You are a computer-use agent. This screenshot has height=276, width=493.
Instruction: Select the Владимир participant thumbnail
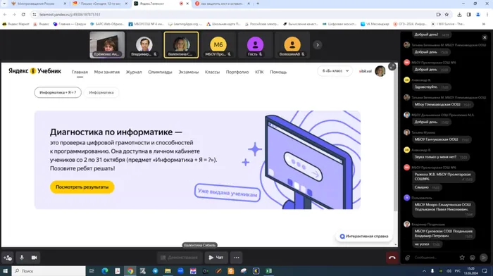[x=144, y=45]
